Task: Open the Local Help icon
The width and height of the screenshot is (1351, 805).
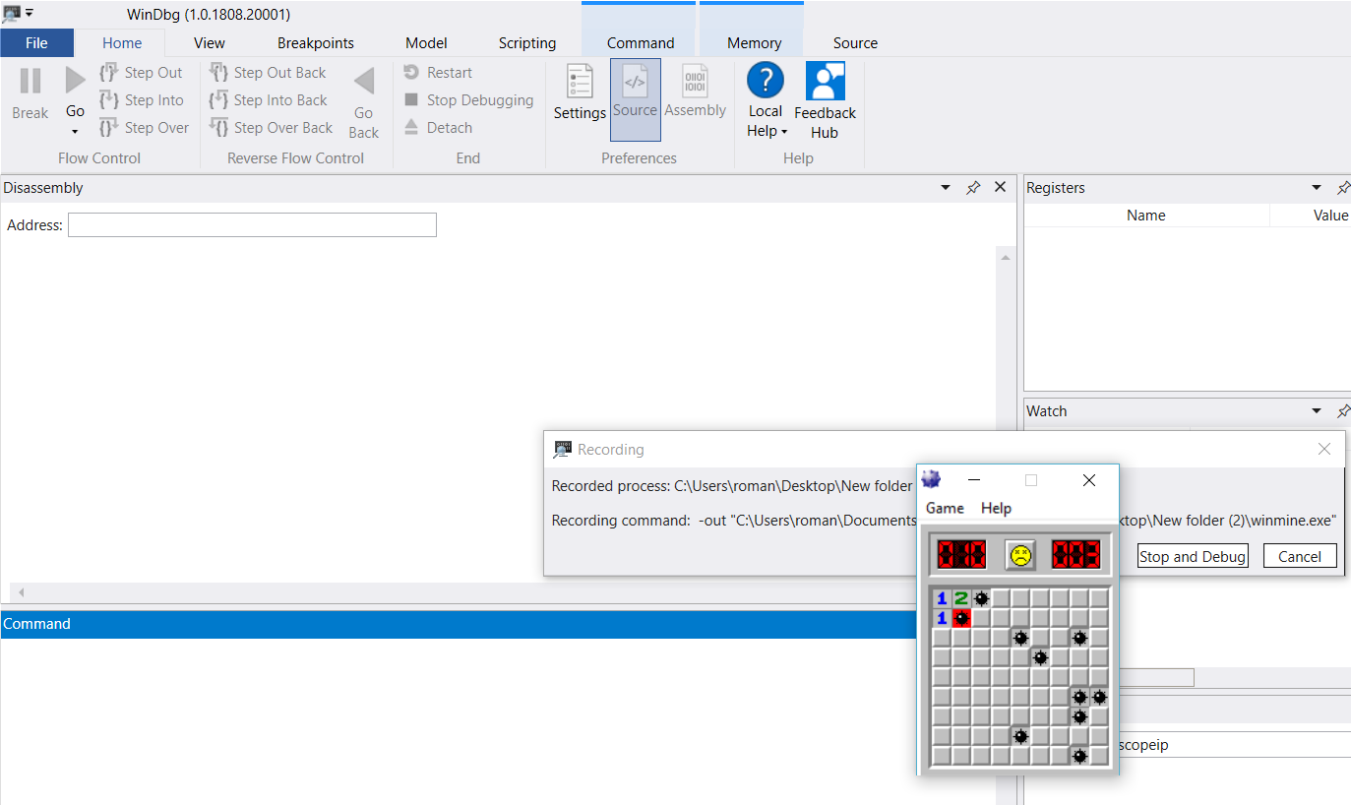Action: click(766, 80)
